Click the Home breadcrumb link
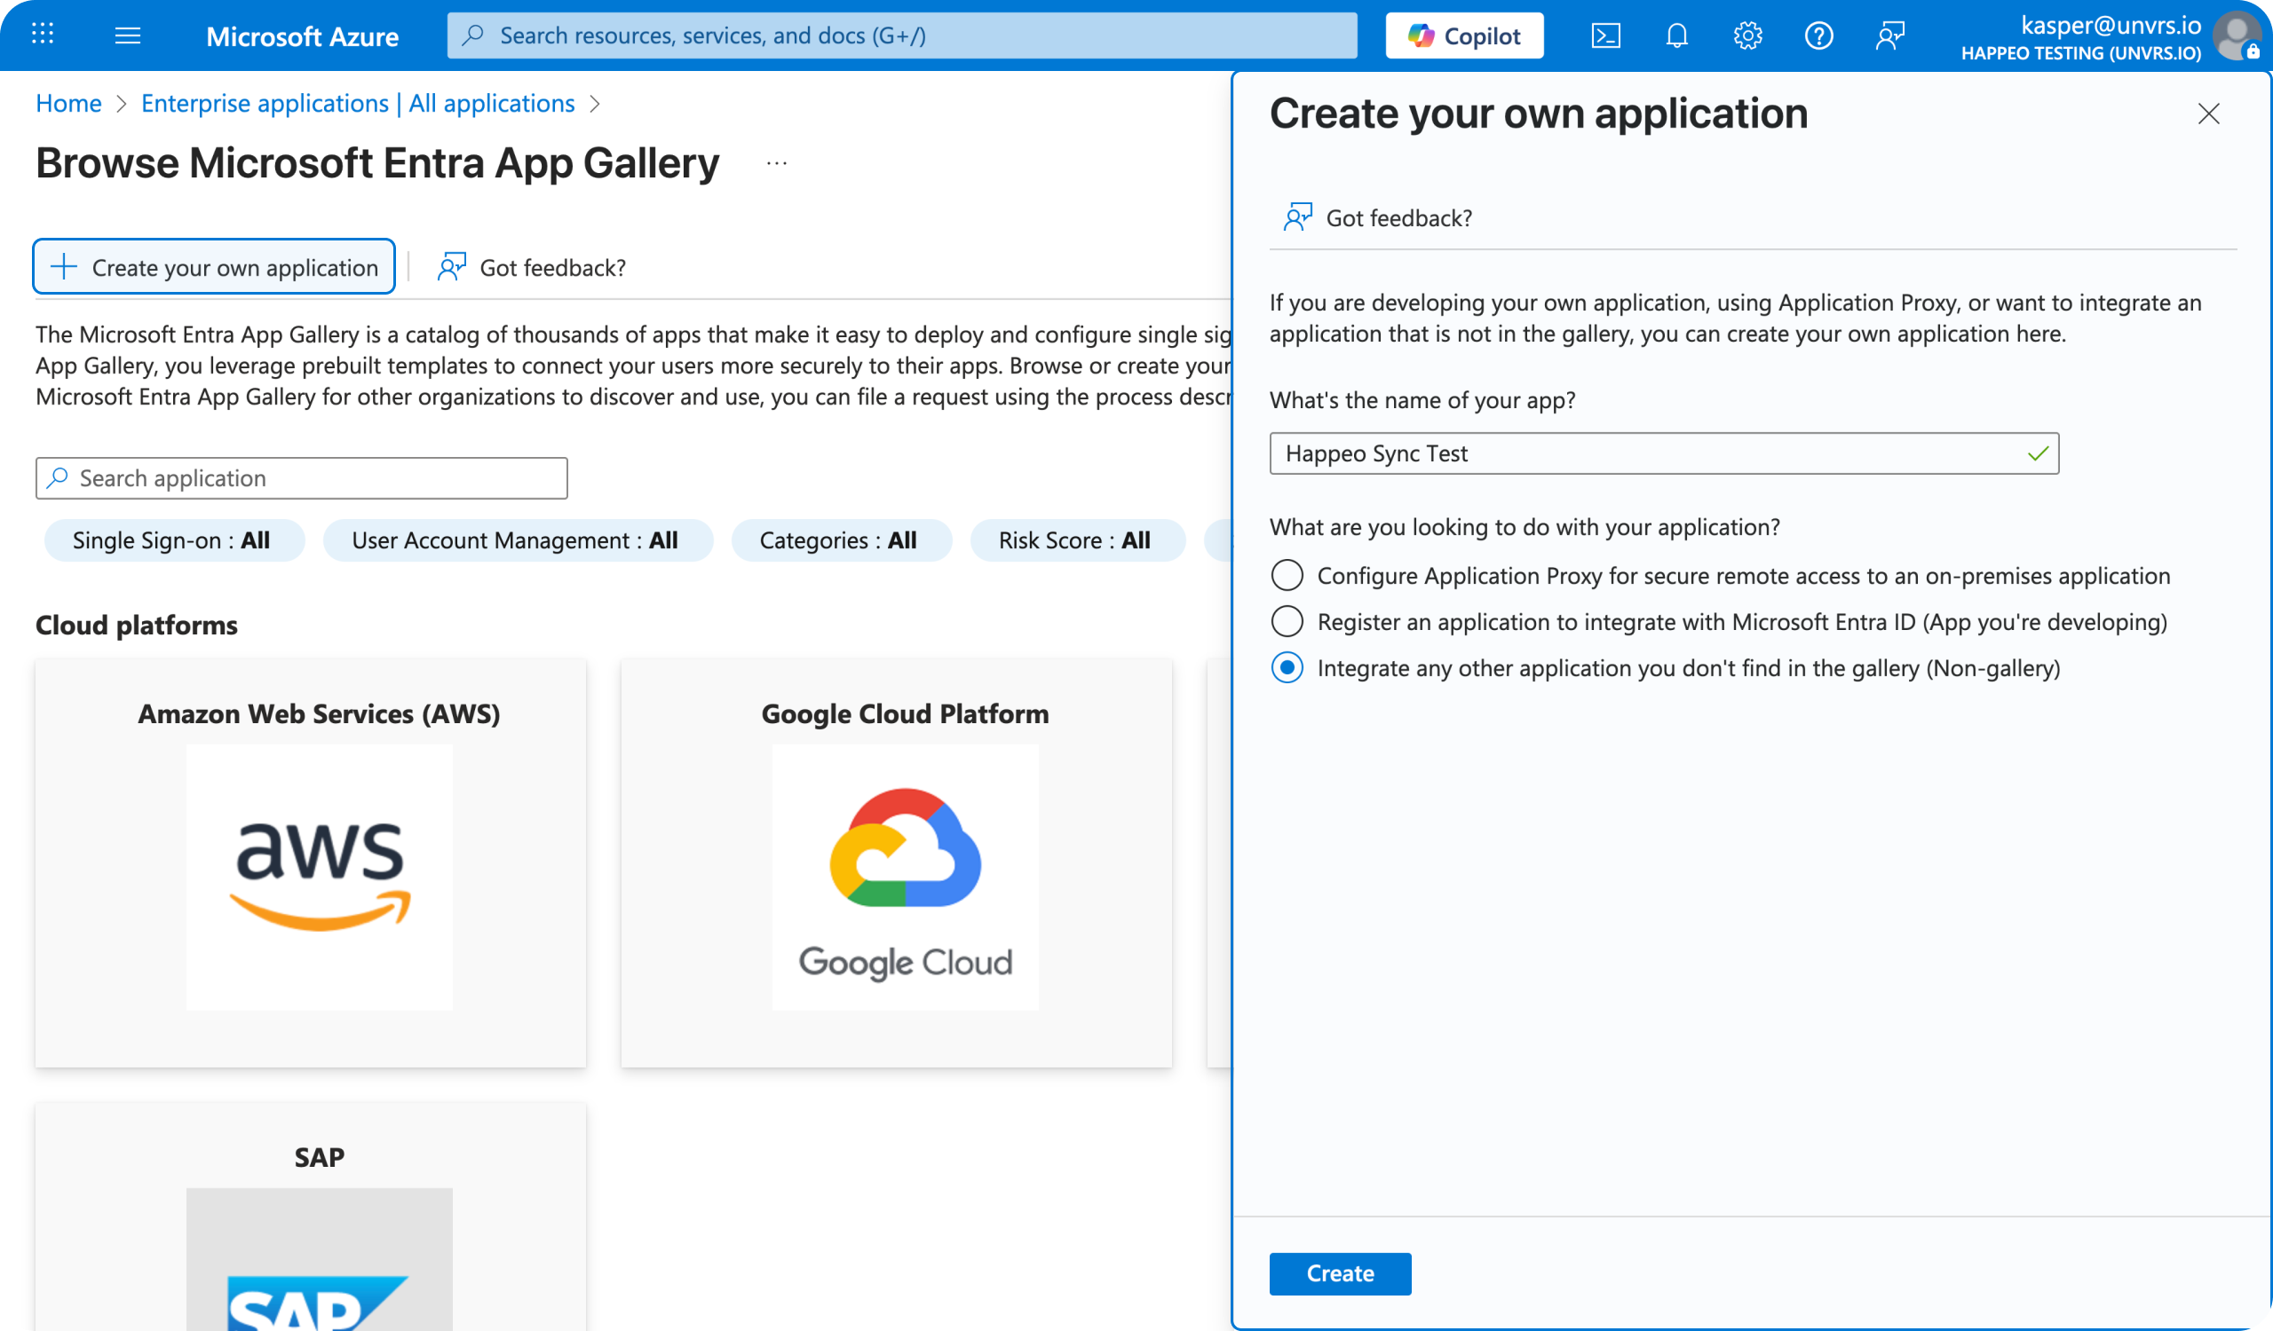The image size is (2273, 1331). click(x=67, y=103)
